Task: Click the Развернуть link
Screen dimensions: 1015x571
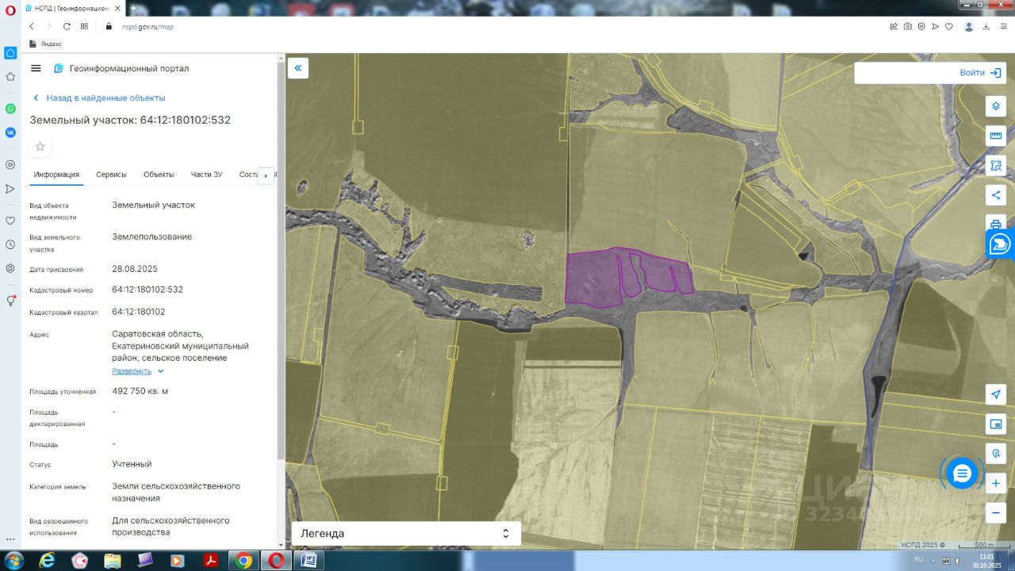Action: 132,371
